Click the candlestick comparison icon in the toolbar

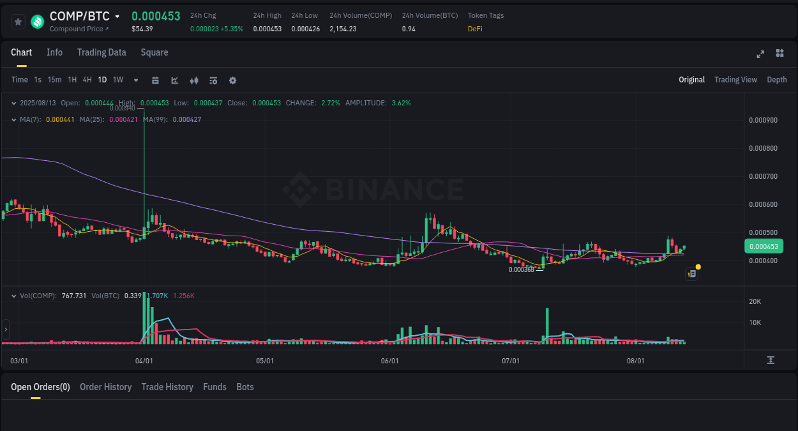(194, 80)
